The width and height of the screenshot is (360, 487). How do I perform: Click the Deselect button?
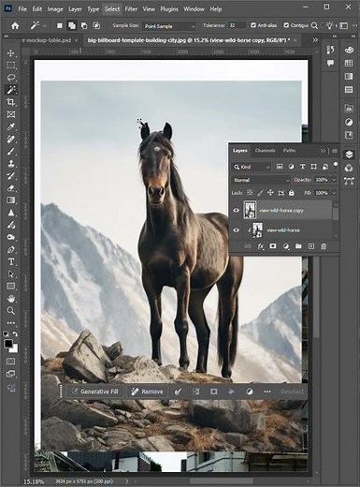[x=292, y=391]
